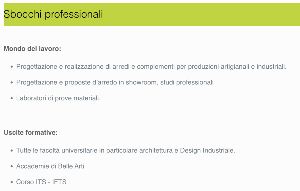Click the bullet before "Accademie di Belle Arti"
Screen dimensions: 300x191
click(12, 166)
